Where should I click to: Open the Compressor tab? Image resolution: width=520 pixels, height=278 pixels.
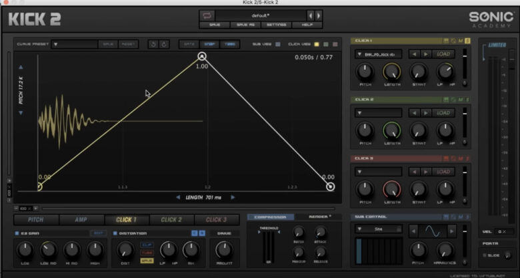coord(271,217)
